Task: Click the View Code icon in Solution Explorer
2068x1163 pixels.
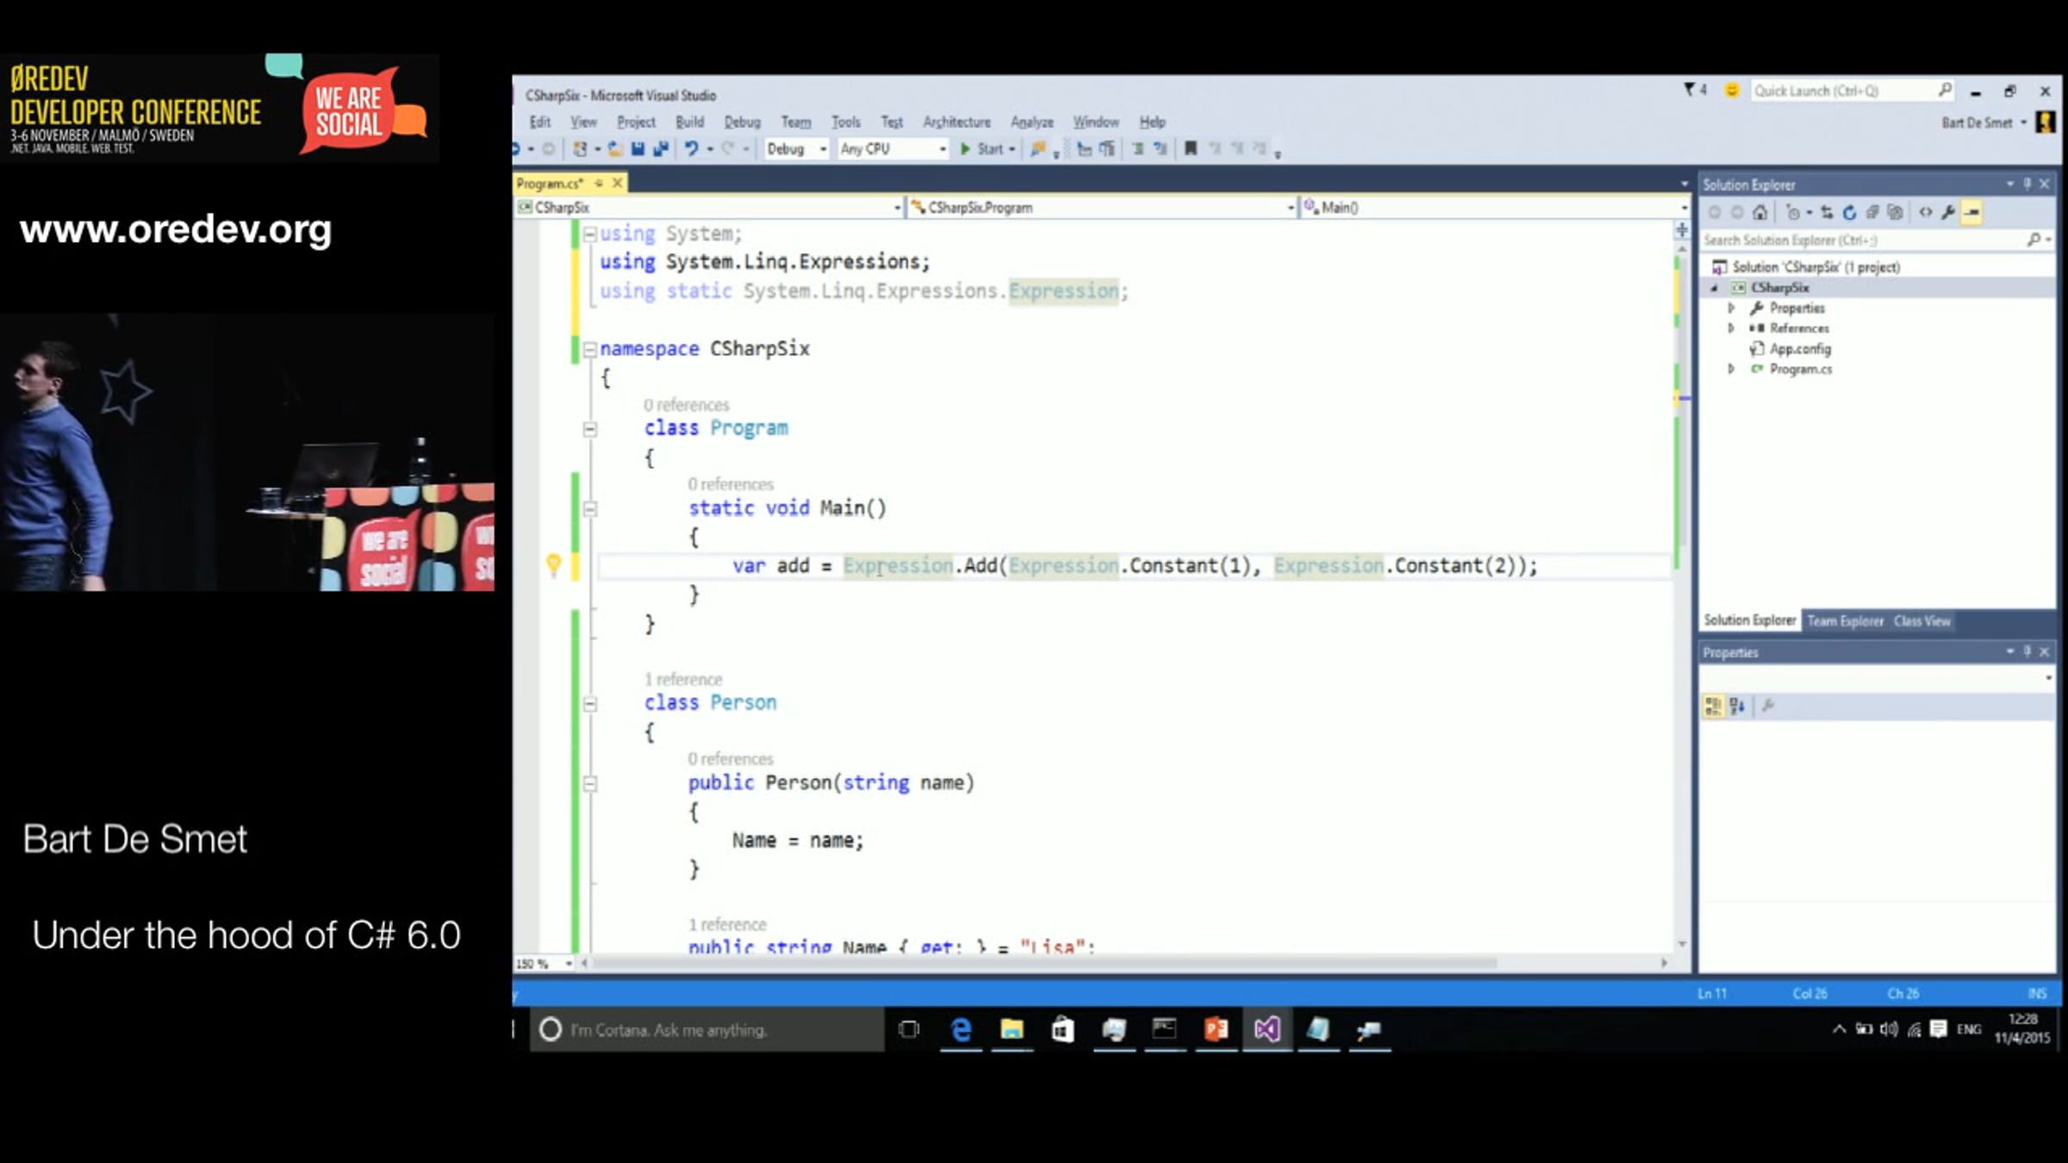Action: (1926, 213)
